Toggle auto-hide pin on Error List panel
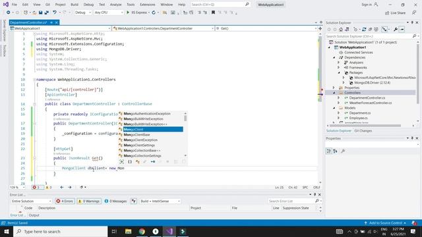The height and width of the screenshot is (237, 422). pyautogui.click(x=315, y=195)
